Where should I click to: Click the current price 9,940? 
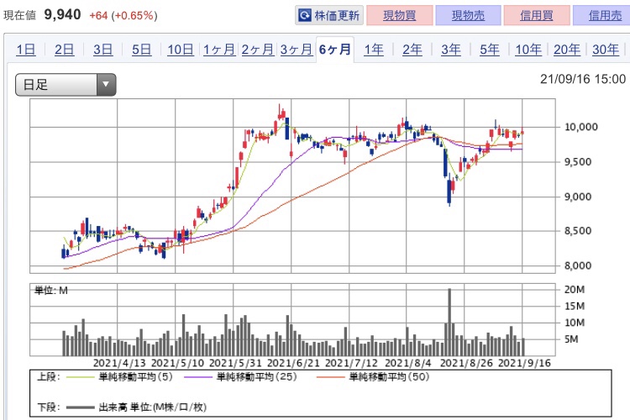pyautogui.click(x=63, y=15)
